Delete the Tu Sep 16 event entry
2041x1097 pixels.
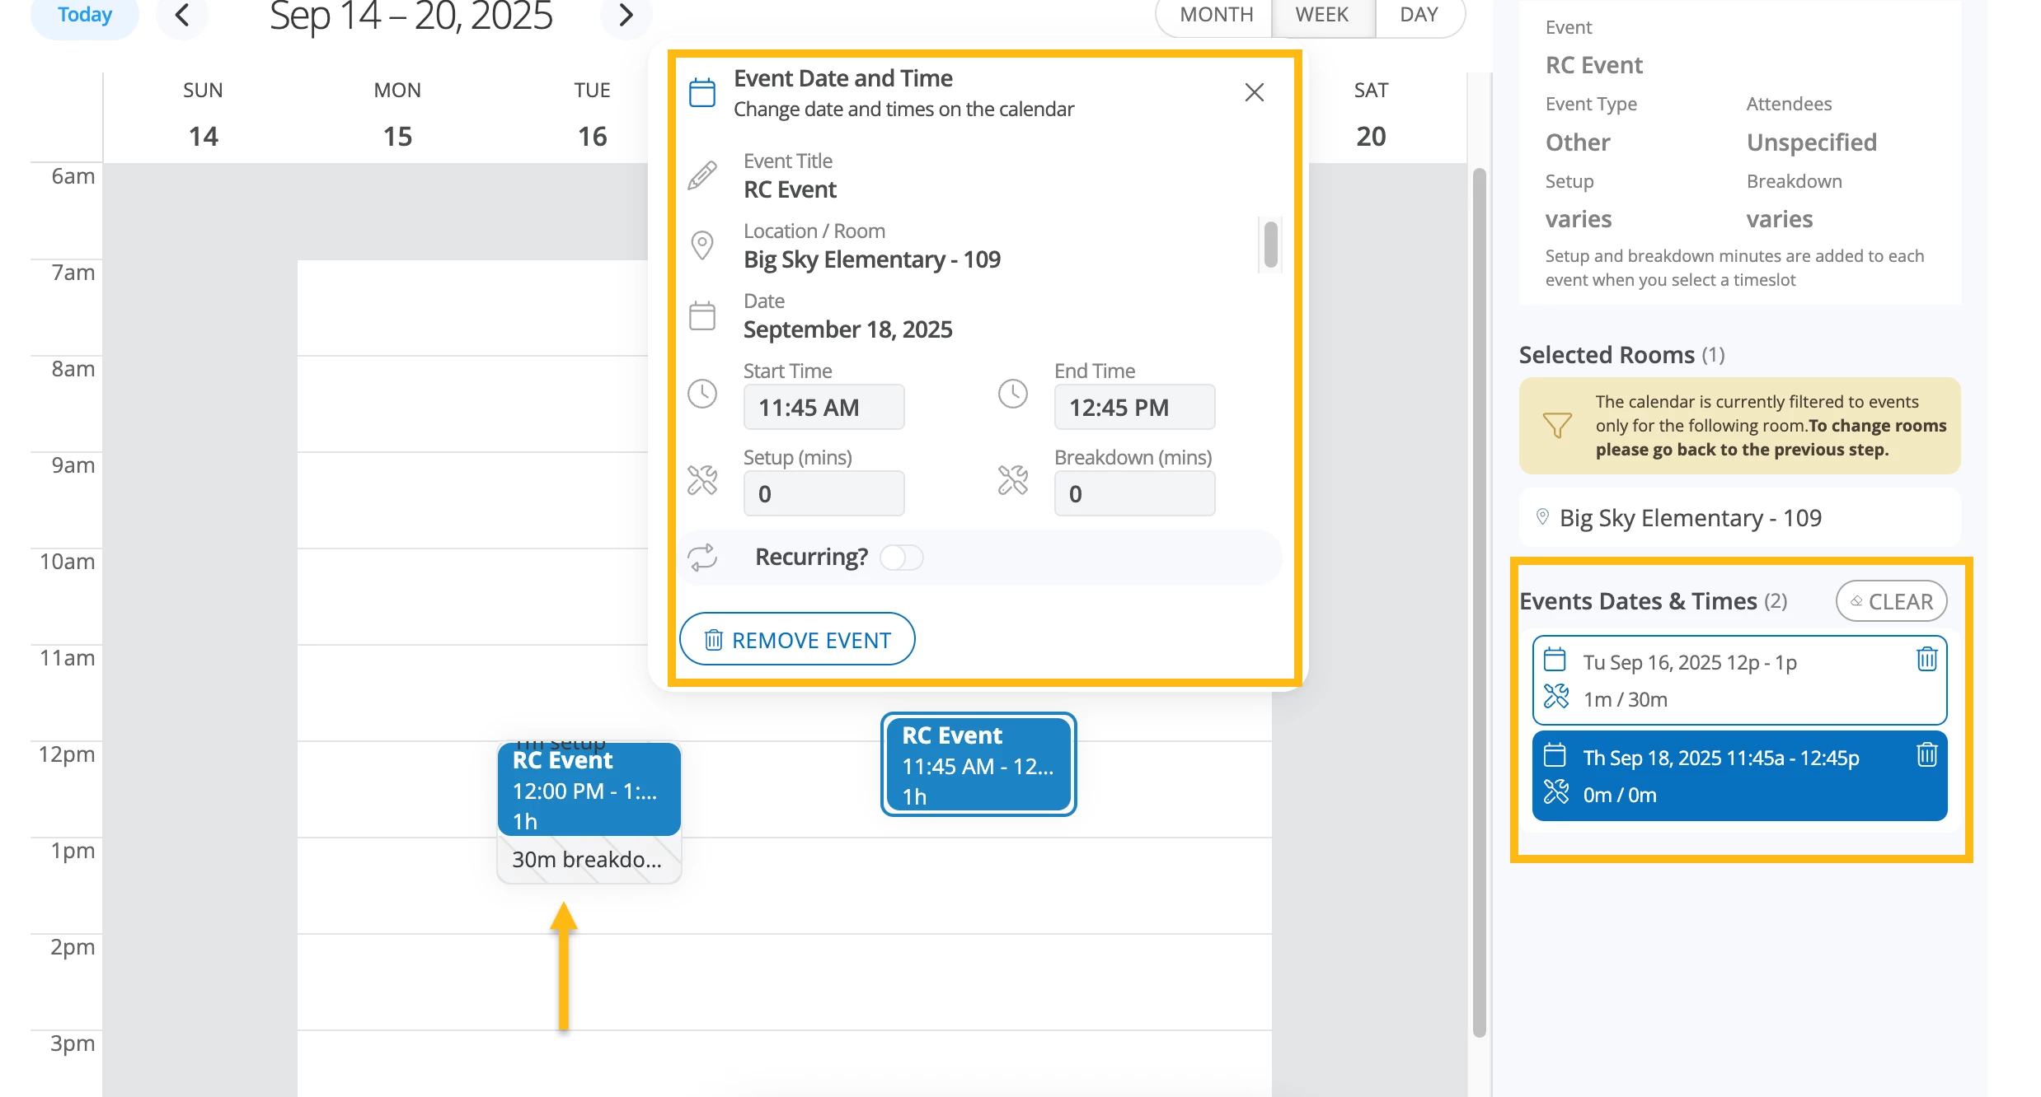(1926, 660)
